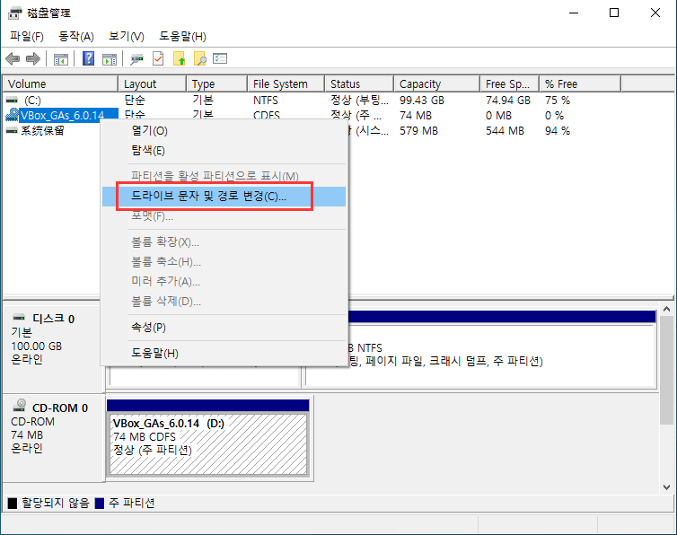
Task: Choose 도움말(H) in the context menu
Action: click(224, 353)
